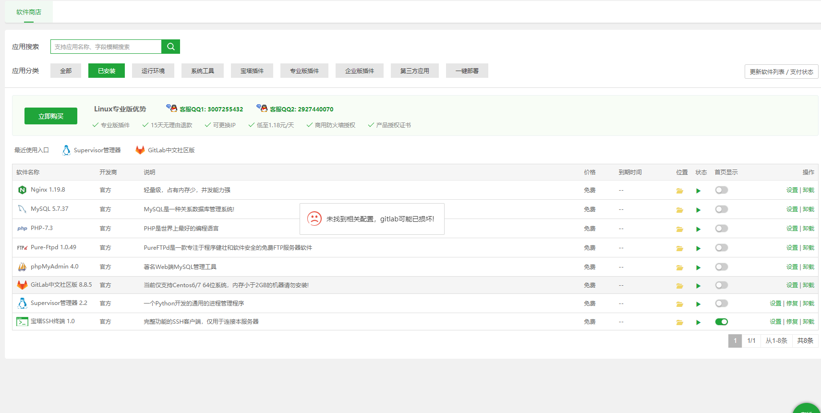Click the Supervisor penguin icon in recent entries
This screenshot has height=413, width=821.
[x=66, y=150]
